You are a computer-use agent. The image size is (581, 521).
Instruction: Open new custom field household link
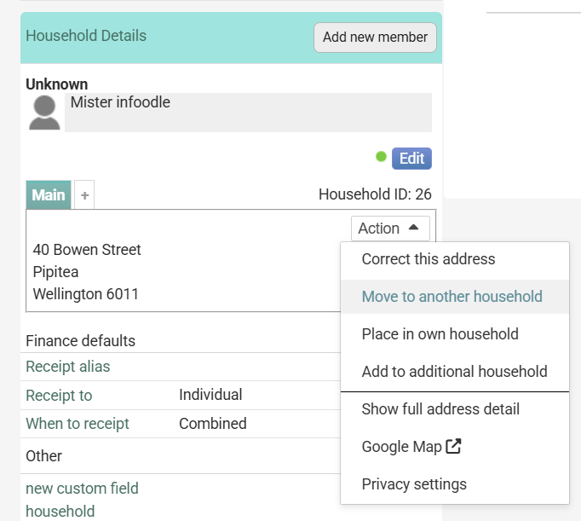click(x=82, y=500)
